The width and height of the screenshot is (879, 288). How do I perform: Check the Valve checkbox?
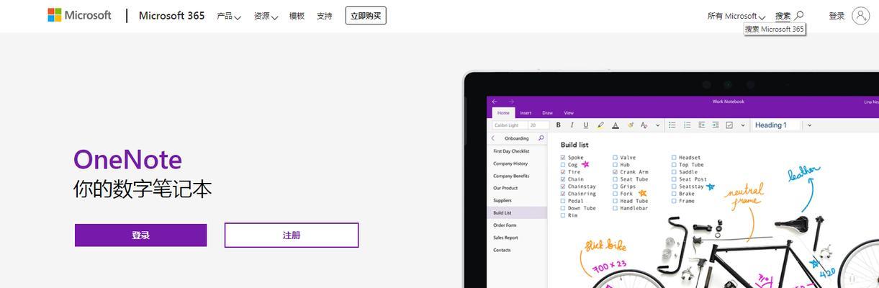coord(616,158)
